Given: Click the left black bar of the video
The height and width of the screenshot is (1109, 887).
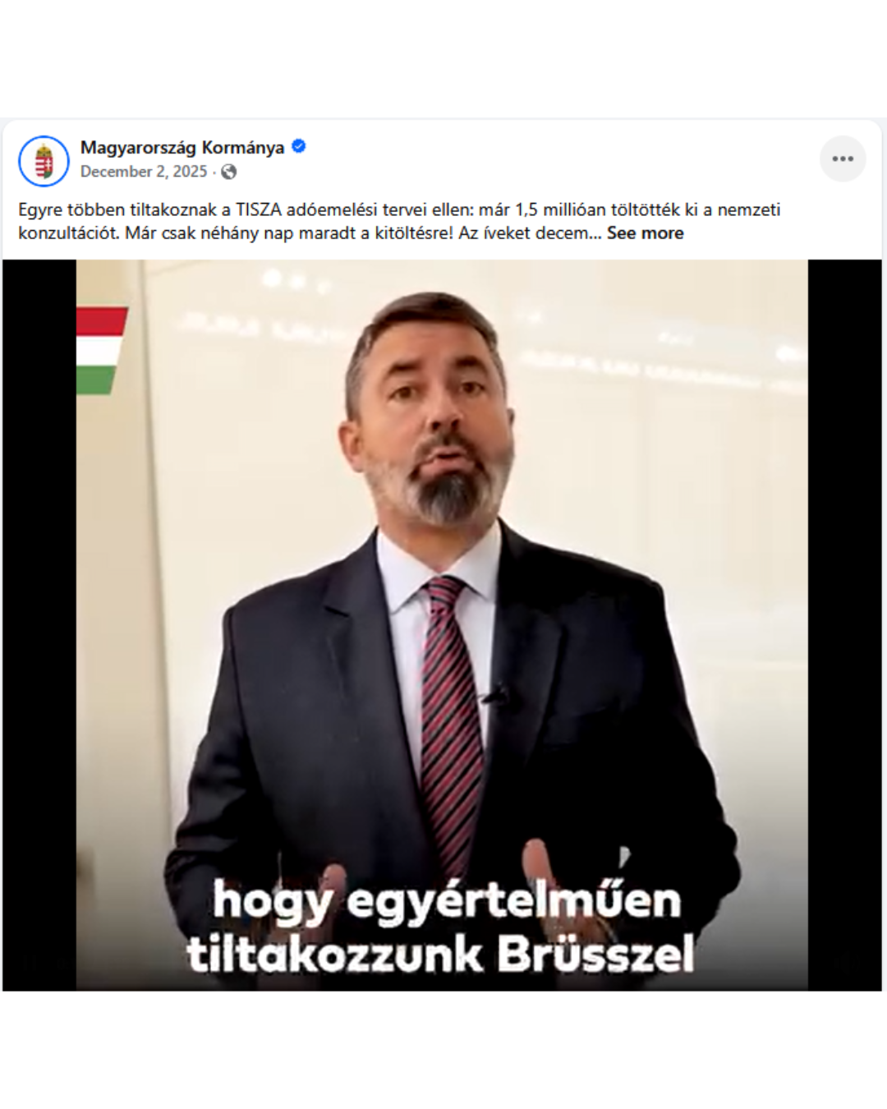Looking at the screenshot, I should pos(39,625).
